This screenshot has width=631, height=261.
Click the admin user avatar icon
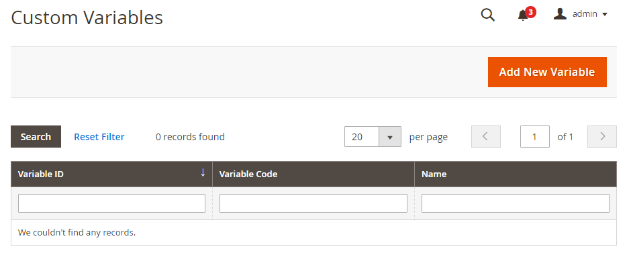point(560,14)
